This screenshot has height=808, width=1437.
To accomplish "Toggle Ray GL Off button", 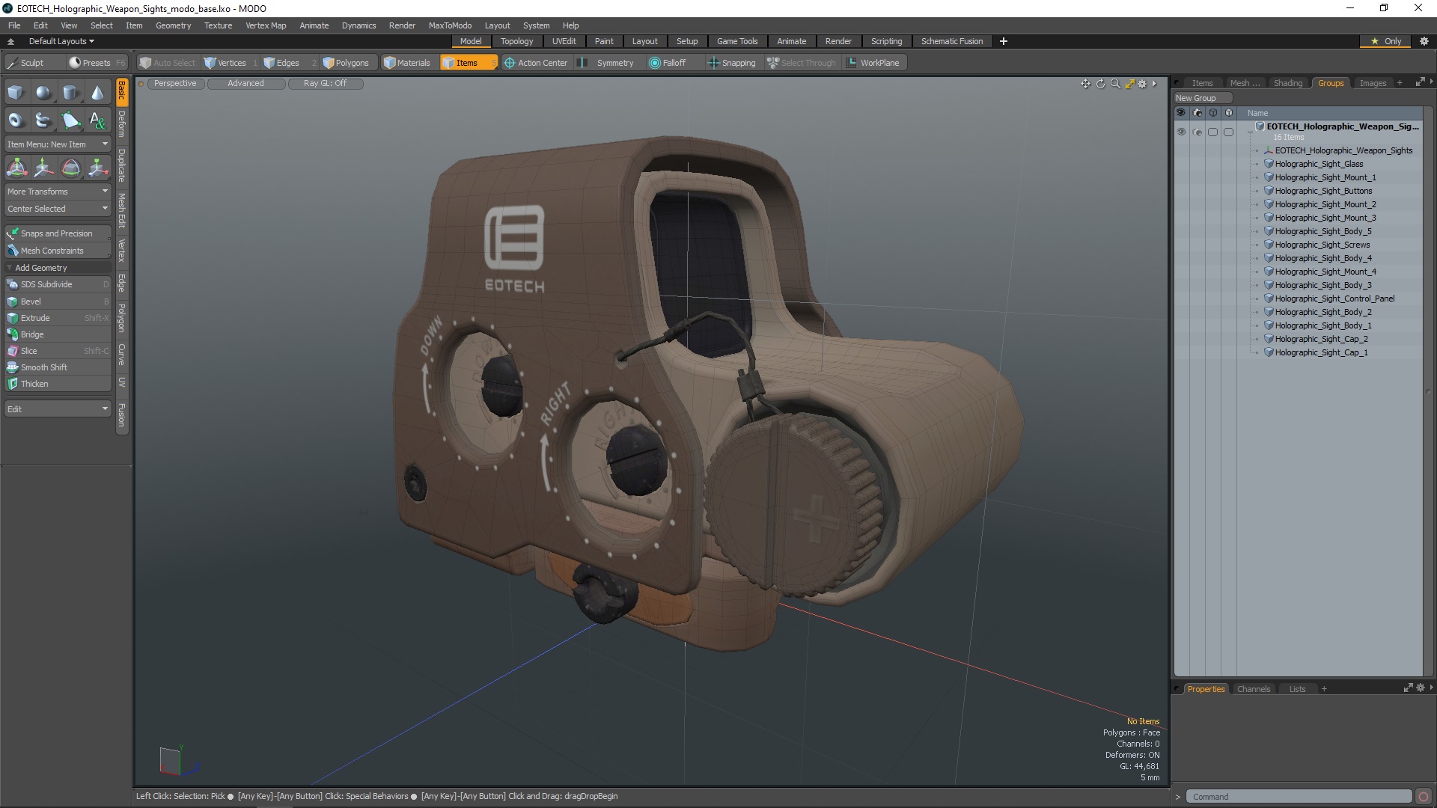I will point(325,84).
